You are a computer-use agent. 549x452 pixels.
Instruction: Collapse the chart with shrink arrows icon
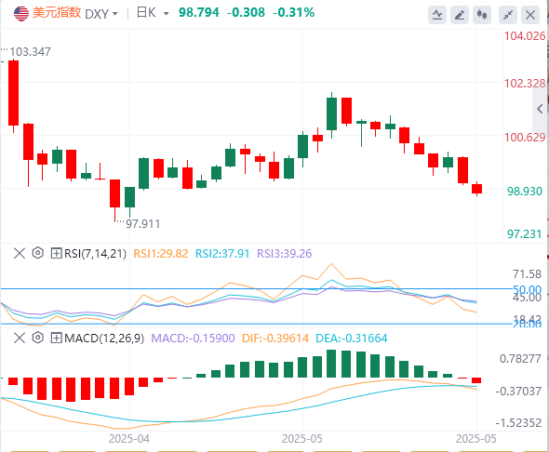[x=508, y=15]
